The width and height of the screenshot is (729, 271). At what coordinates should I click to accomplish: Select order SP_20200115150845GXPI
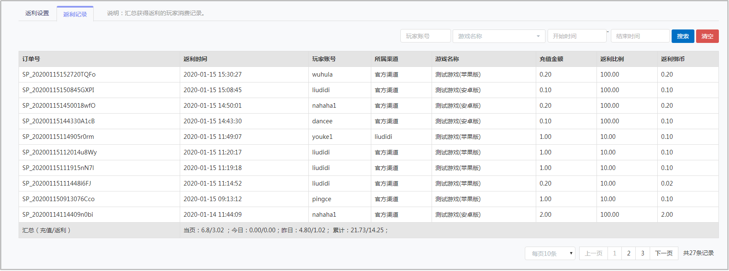[58, 90]
